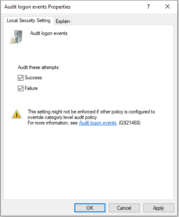The height and width of the screenshot is (217, 179).
Task: Switch to the Explain tab
Action: (63, 21)
